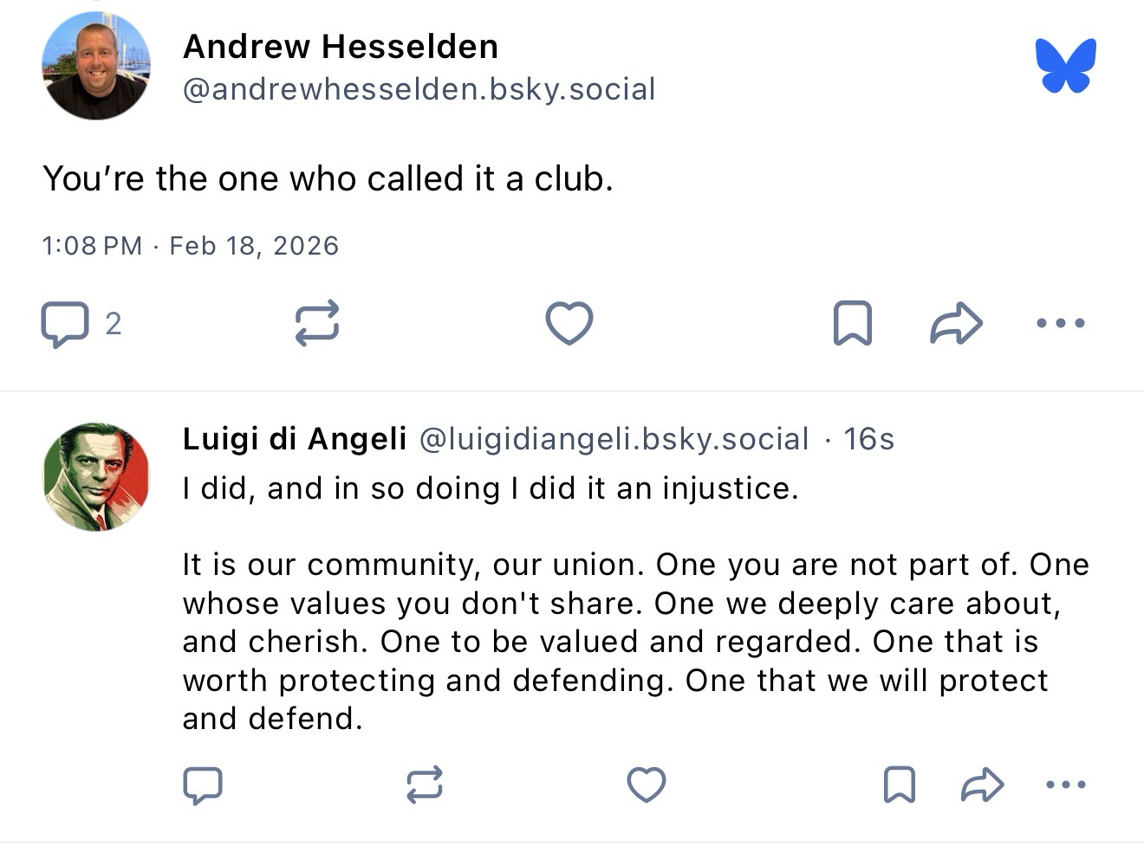1144x859 pixels.
Task: Like Luigi di Angeli's reply
Action: point(647,785)
